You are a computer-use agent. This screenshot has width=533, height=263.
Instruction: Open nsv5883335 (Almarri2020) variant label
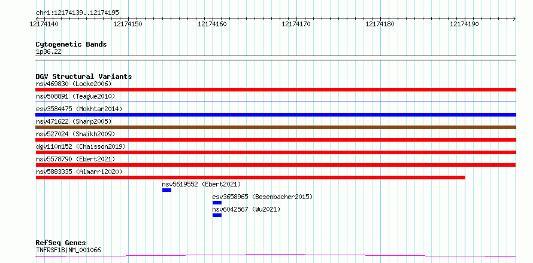tap(79, 172)
